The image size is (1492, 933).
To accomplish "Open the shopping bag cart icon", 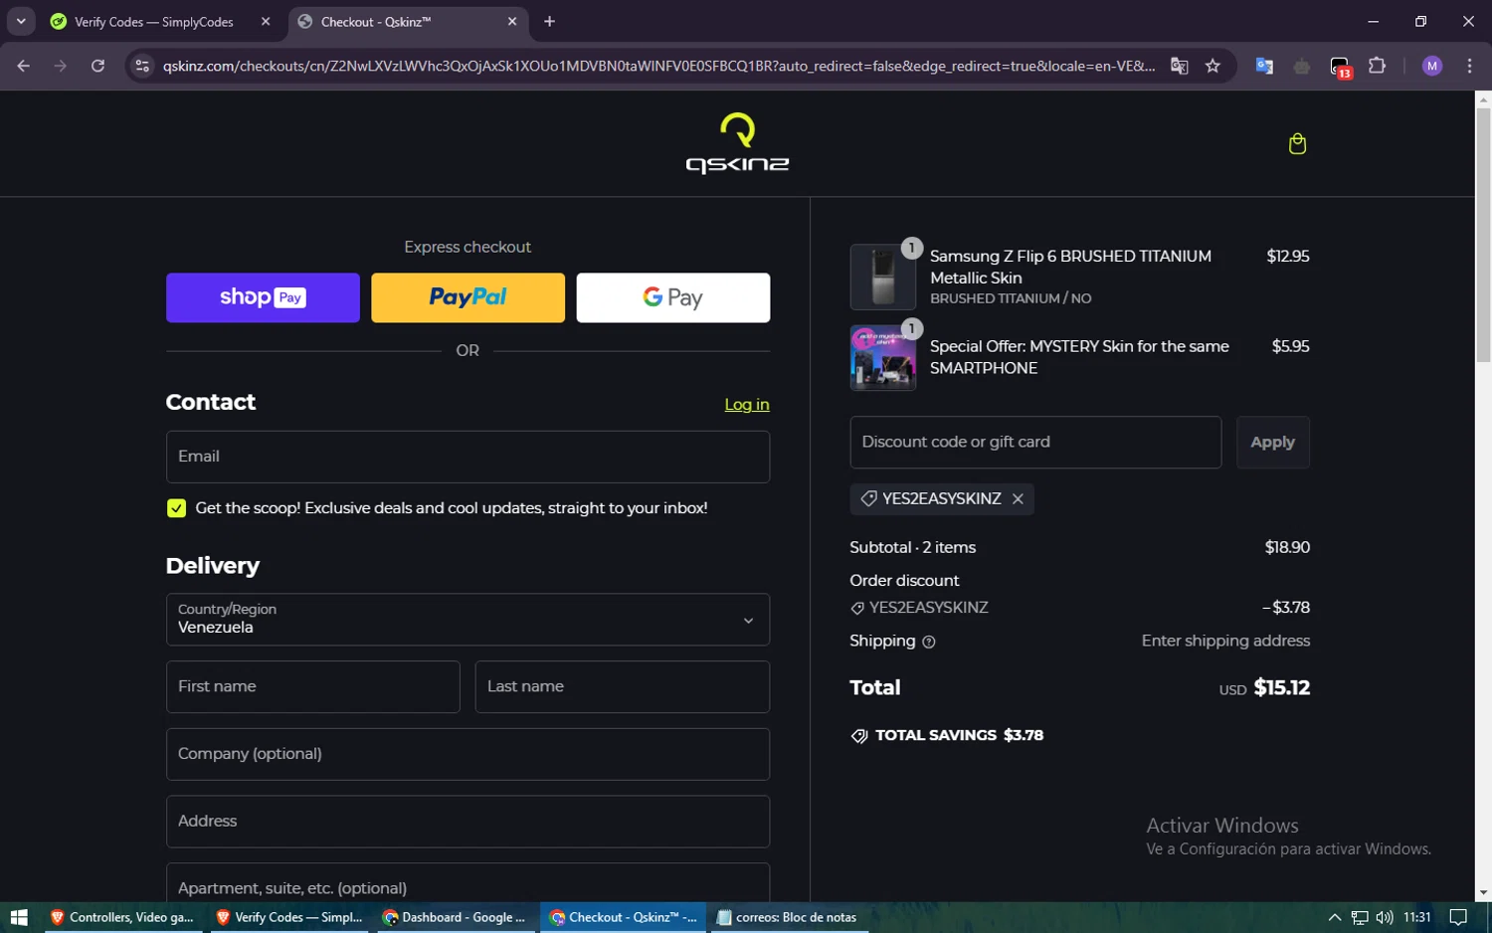I will (1297, 144).
